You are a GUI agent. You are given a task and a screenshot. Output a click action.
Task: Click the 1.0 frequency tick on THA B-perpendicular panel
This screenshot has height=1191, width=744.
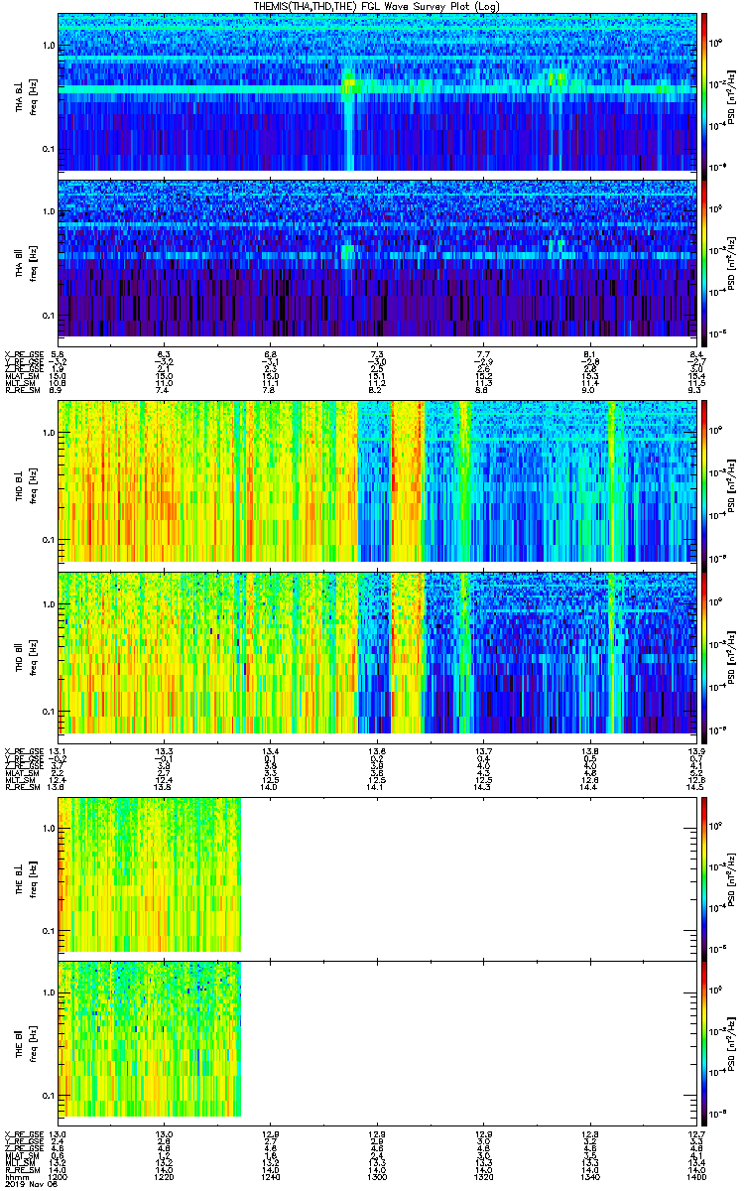pyautogui.click(x=48, y=47)
